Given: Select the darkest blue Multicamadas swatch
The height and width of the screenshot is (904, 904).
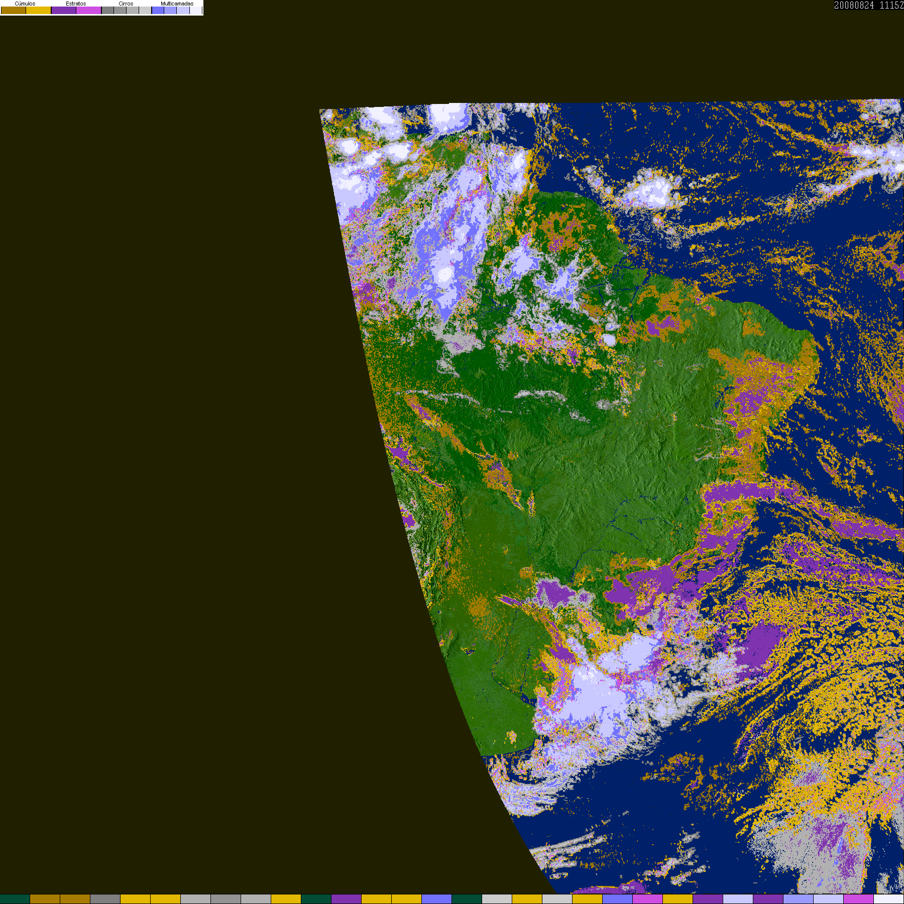Looking at the screenshot, I should (x=158, y=10).
